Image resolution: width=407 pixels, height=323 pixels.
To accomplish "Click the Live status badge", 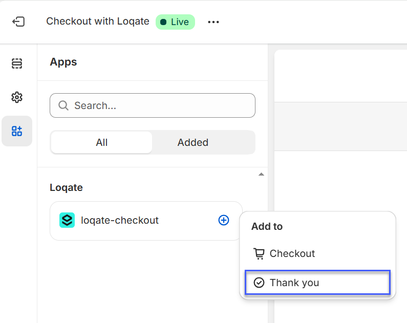I will click(x=175, y=22).
